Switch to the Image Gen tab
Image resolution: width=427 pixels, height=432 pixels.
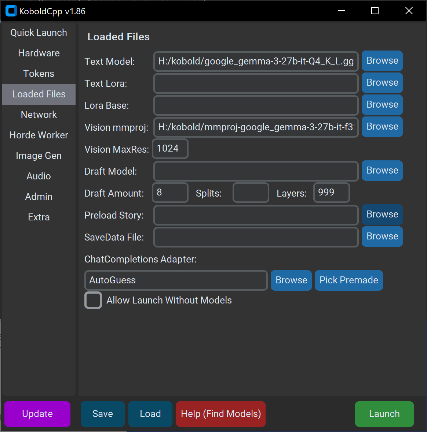tap(39, 156)
